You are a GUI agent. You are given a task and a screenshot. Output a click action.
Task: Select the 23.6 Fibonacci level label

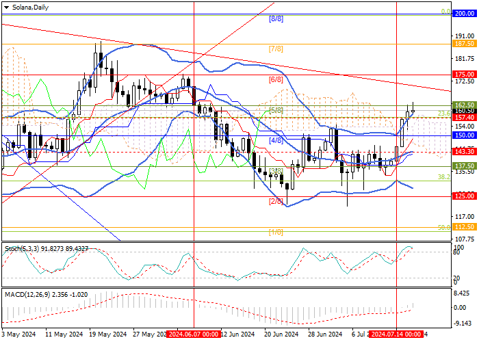(x=443, y=114)
